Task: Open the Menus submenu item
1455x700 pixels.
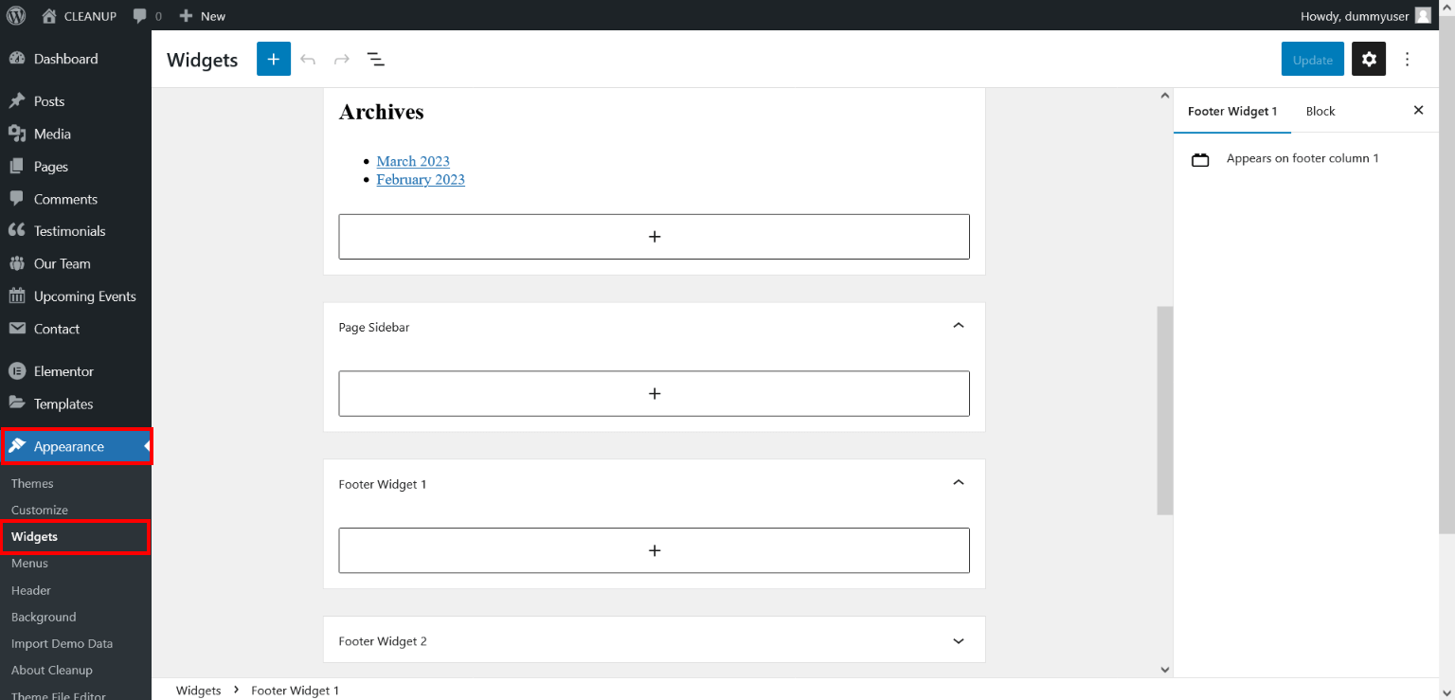Action: pyautogui.click(x=29, y=563)
